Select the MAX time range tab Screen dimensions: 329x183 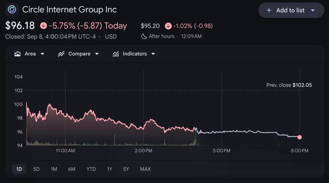[146, 169]
